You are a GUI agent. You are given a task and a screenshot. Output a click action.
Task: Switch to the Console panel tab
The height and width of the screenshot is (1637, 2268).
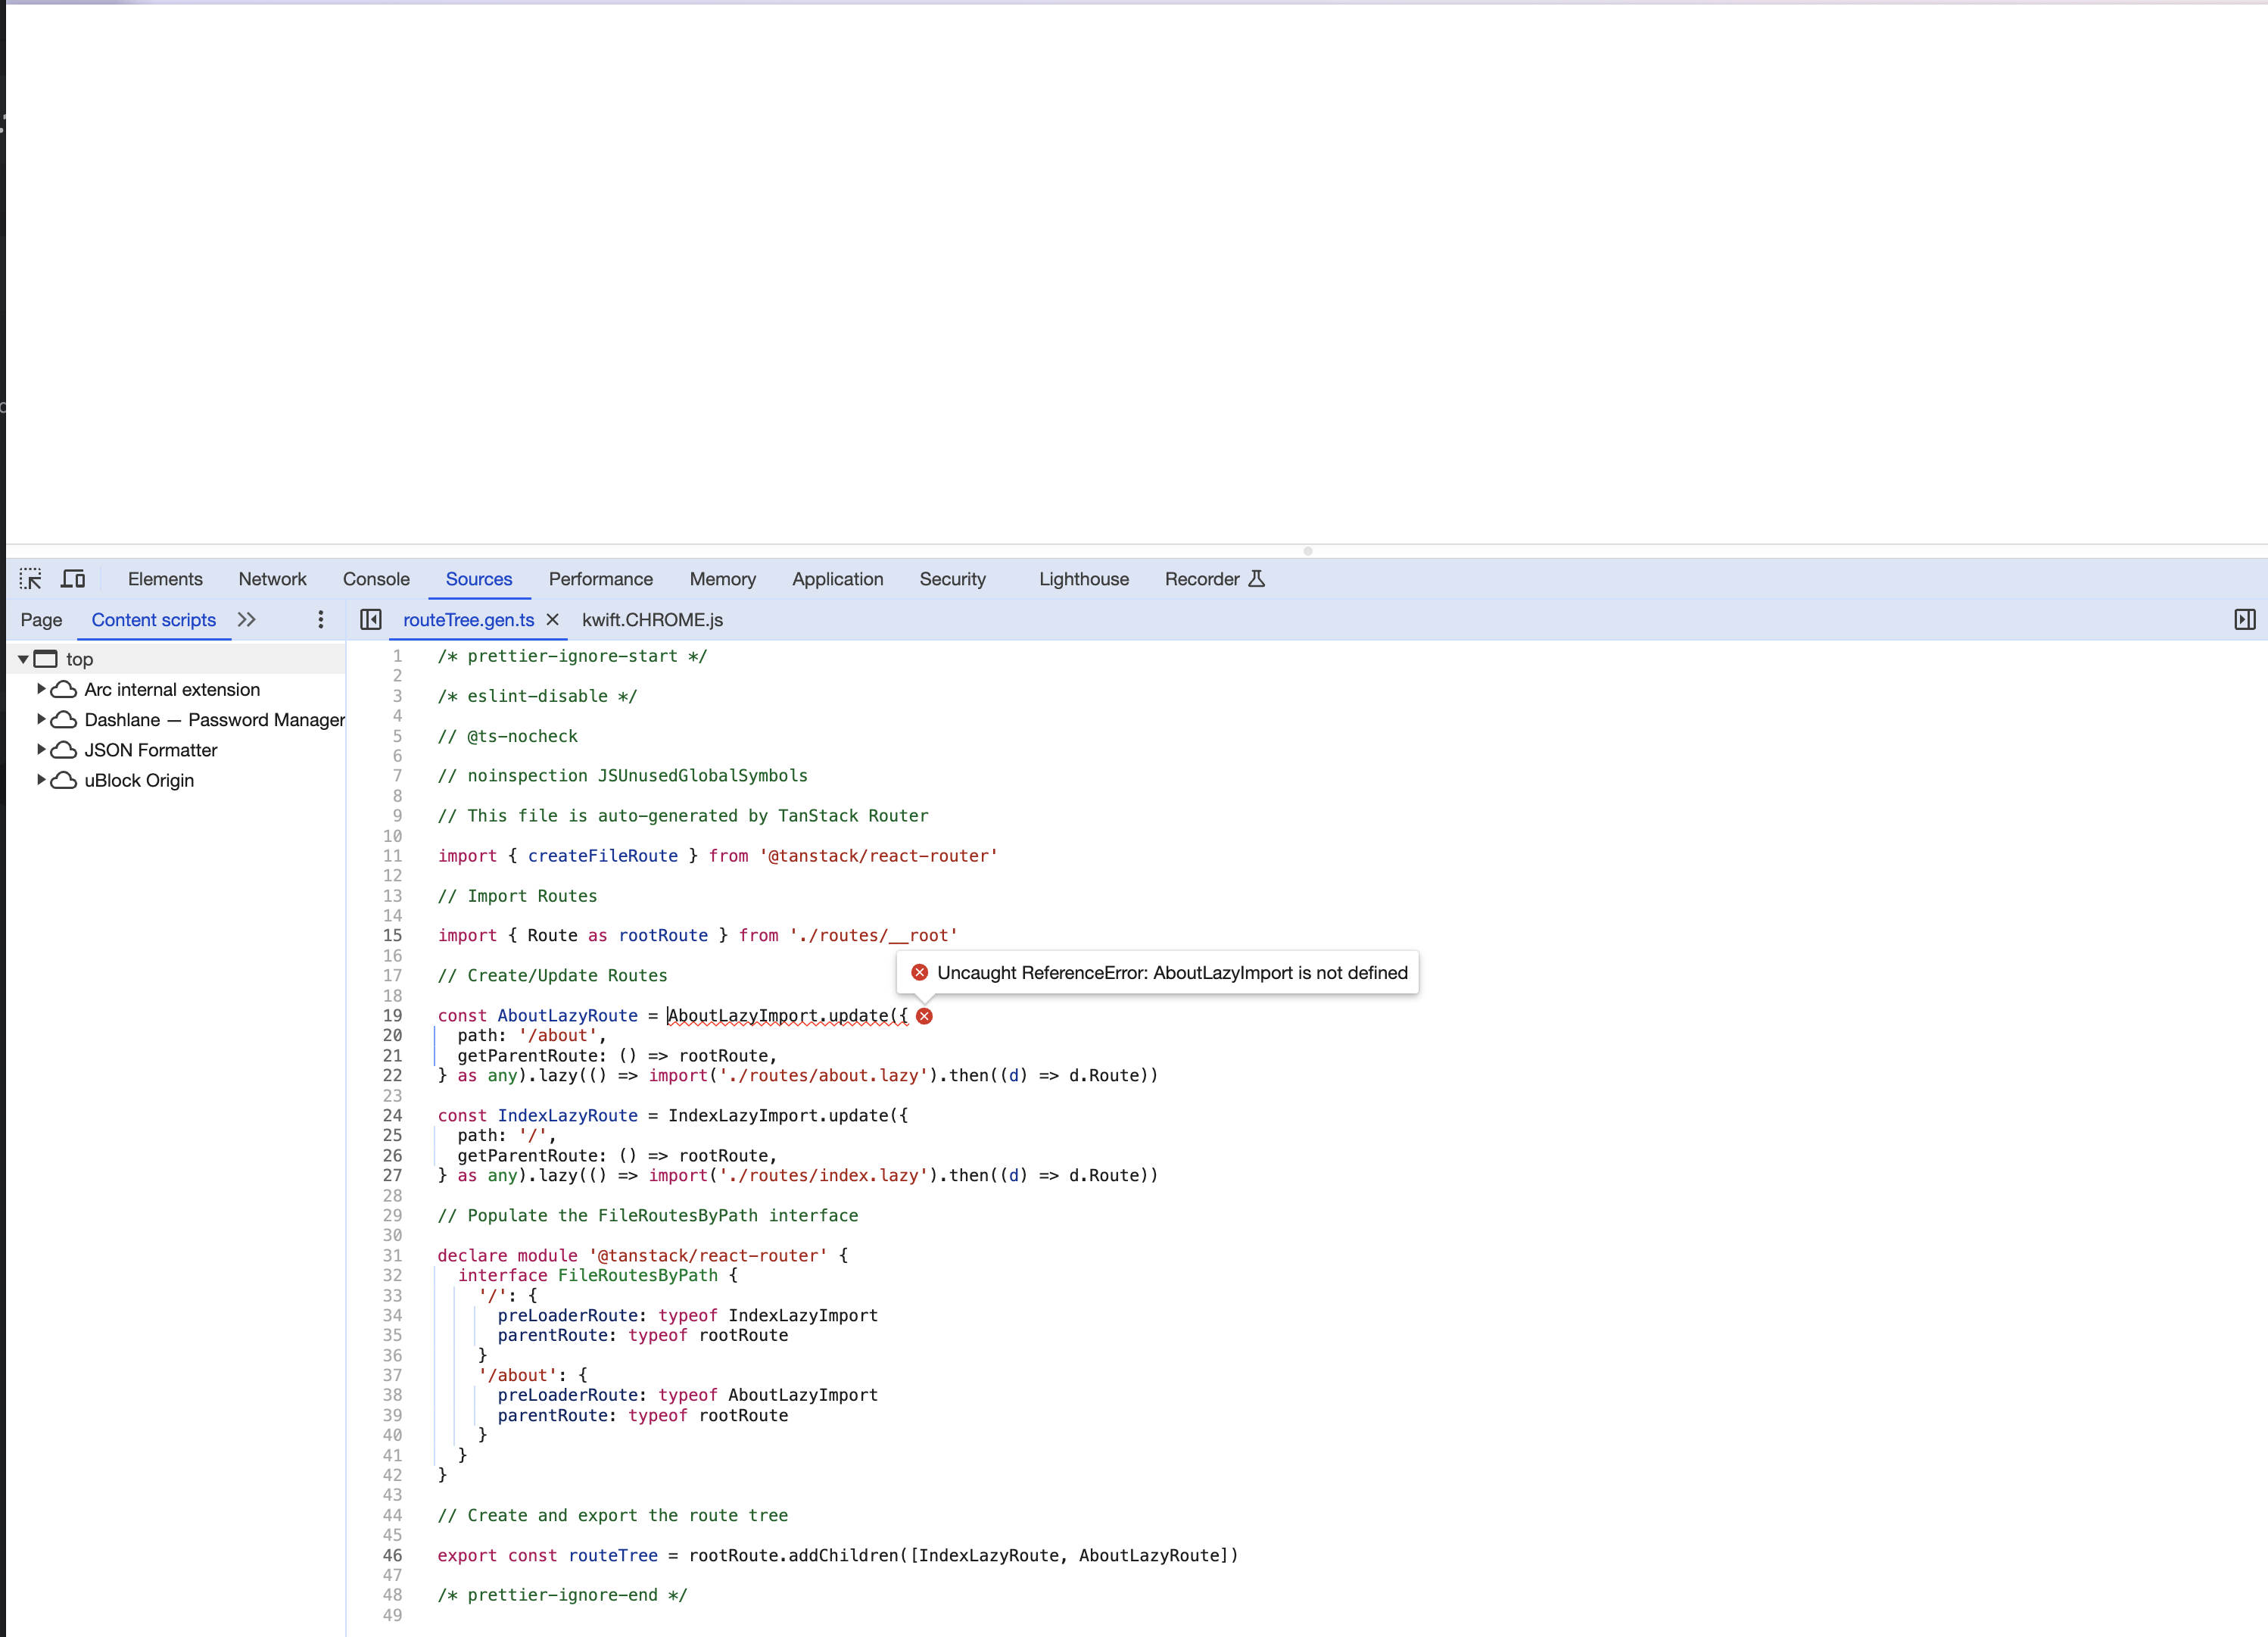click(x=376, y=579)
